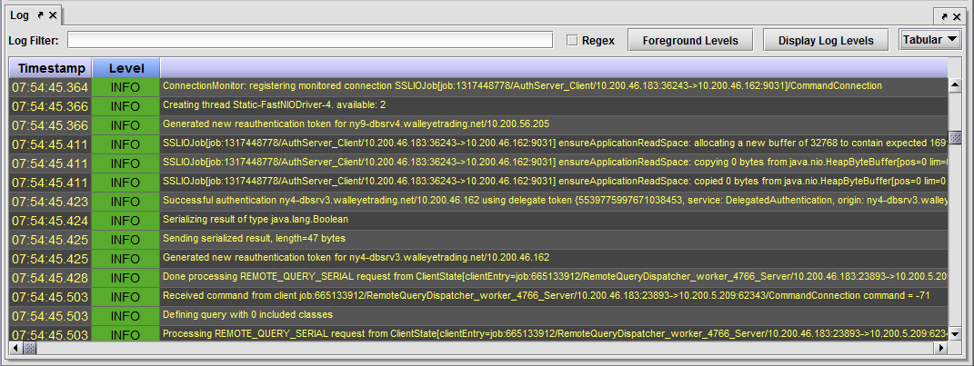
Task: Click the X icon at panel top-right
Action: 958,16
